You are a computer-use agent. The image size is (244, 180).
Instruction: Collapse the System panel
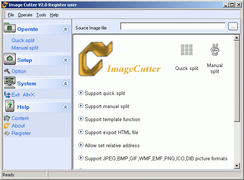click(x=66, y=83)
